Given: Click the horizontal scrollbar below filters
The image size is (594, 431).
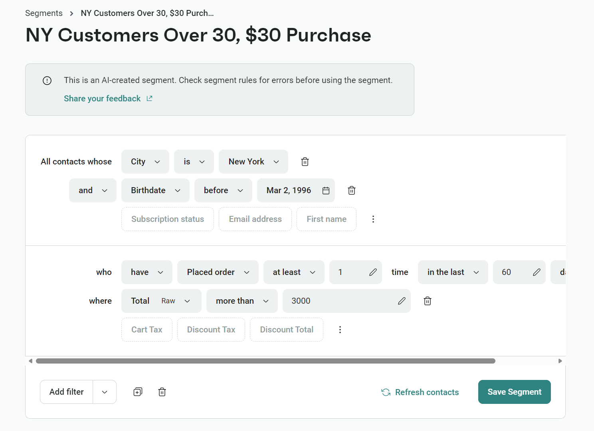Looking at the screenshot, I should 265,361.
